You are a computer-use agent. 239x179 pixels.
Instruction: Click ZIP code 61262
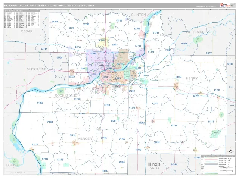coord(142,123)
